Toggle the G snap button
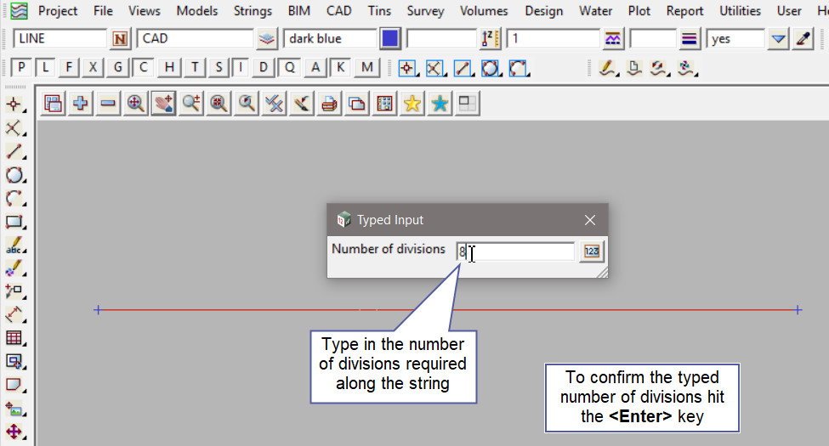Image resolution: width=829 pixels, height=446 pixels. click(118, 68)
